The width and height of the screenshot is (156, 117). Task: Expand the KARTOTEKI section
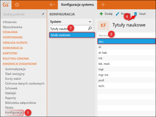coord(10,53)
